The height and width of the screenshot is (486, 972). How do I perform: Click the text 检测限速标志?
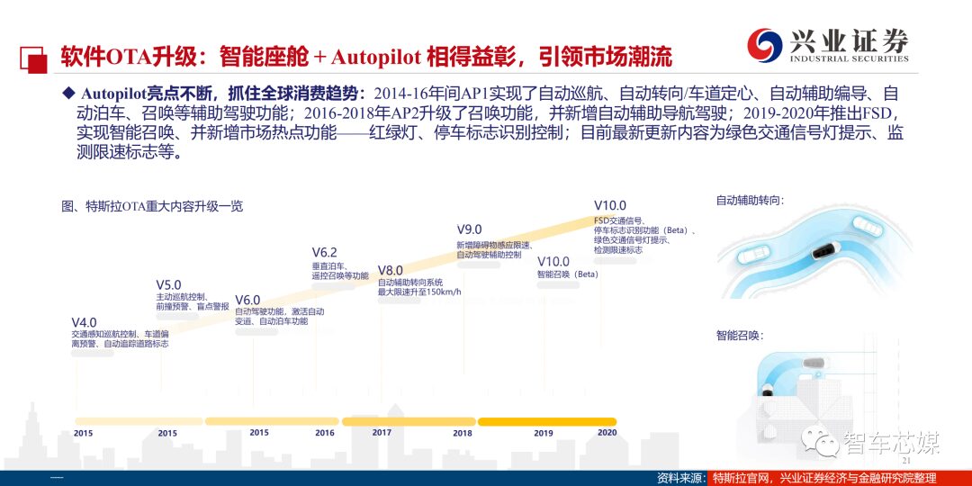618,250
